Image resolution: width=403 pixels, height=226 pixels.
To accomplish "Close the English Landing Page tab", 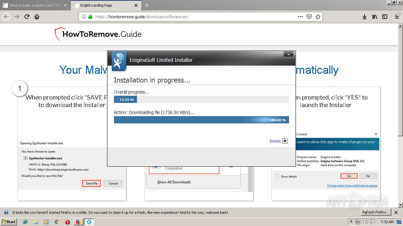I will 136,5.
